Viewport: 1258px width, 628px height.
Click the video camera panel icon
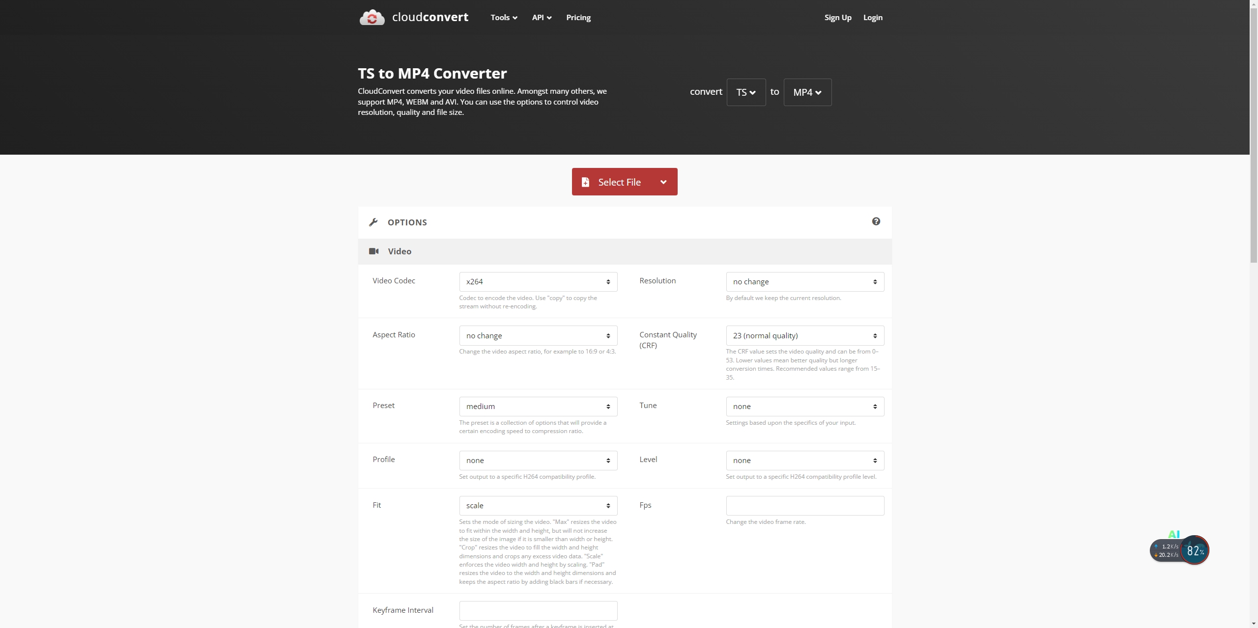(x=374, y=251)
